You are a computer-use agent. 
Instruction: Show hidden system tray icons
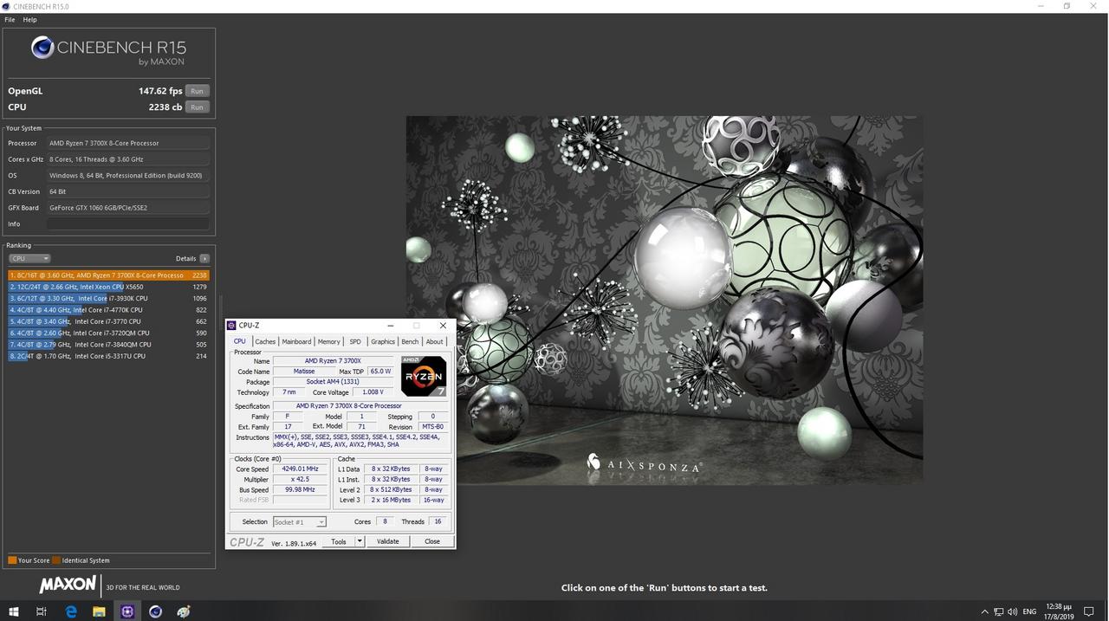click(984, 611)
